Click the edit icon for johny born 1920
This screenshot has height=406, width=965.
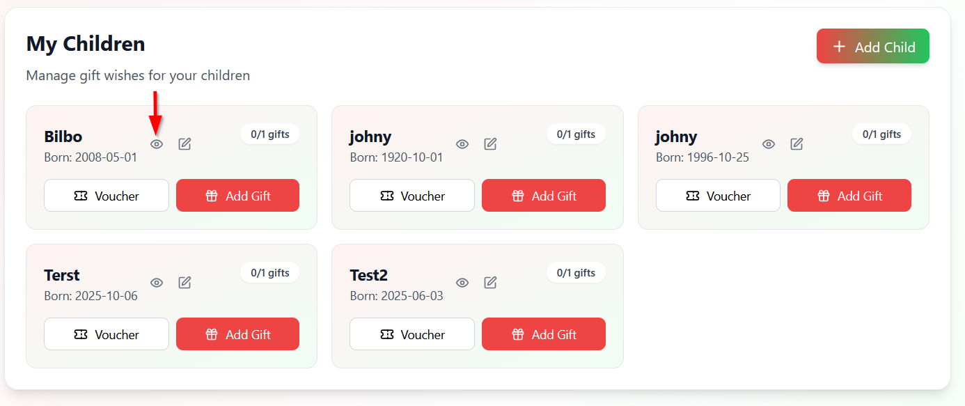pos(490,144)
